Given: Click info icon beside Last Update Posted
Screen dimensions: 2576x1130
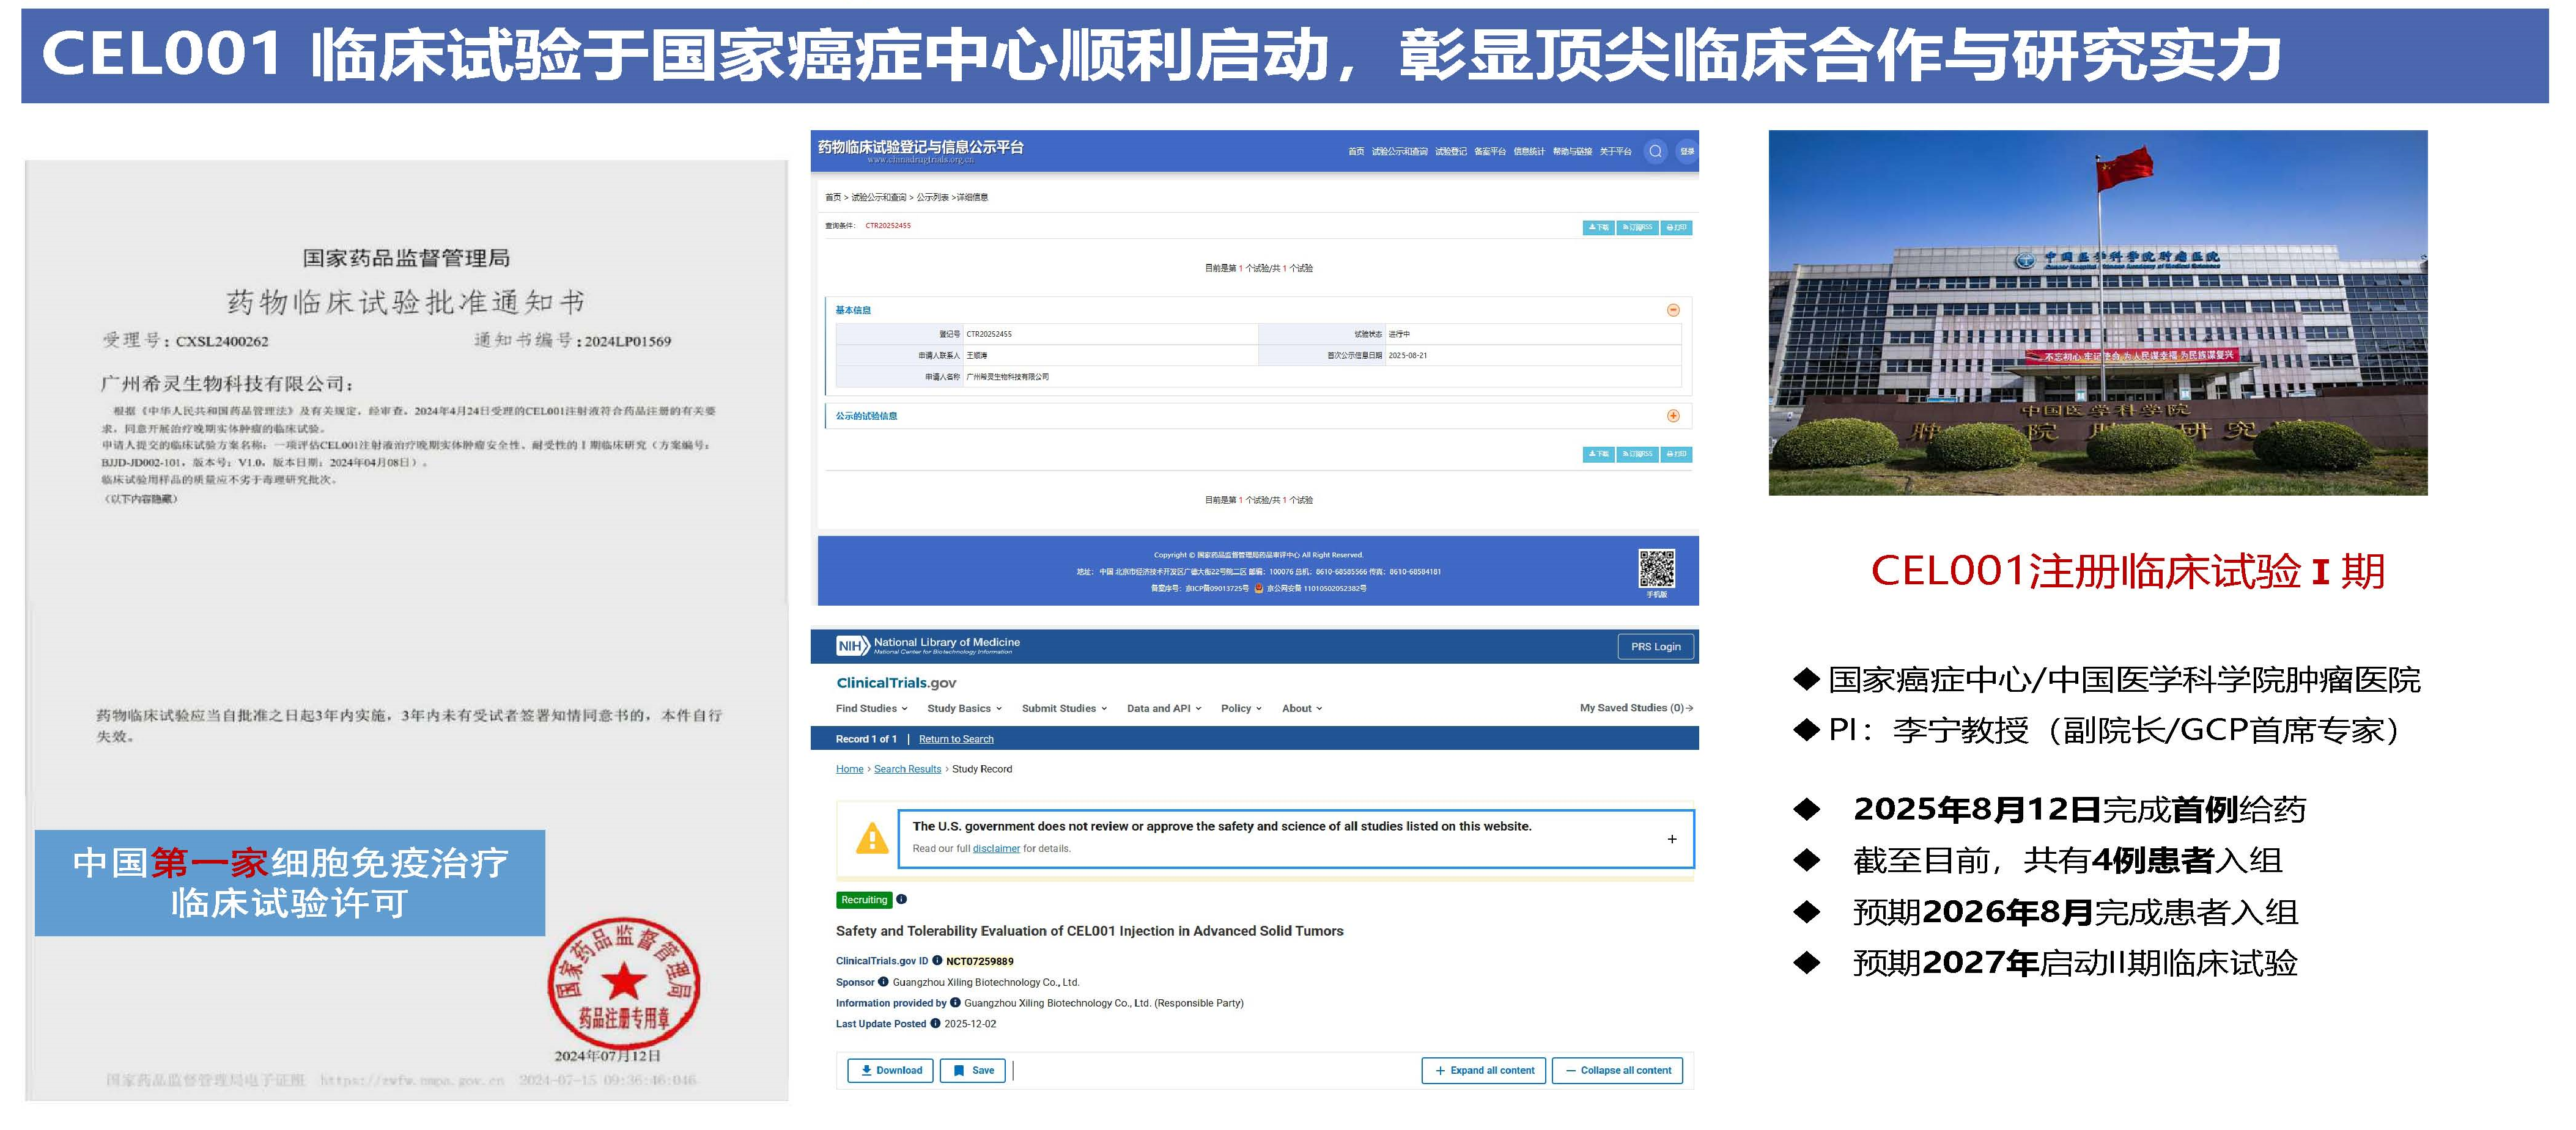Looking at the screenshot, I should point(935,1023).
